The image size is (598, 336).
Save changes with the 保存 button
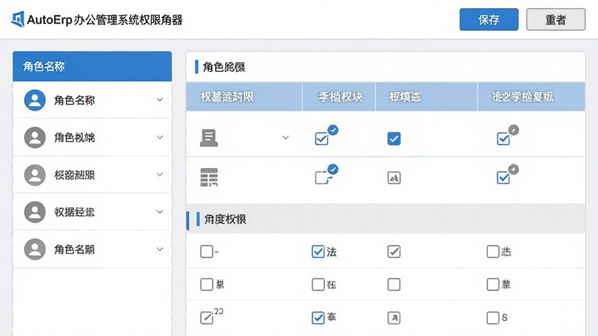coord(489,19)
